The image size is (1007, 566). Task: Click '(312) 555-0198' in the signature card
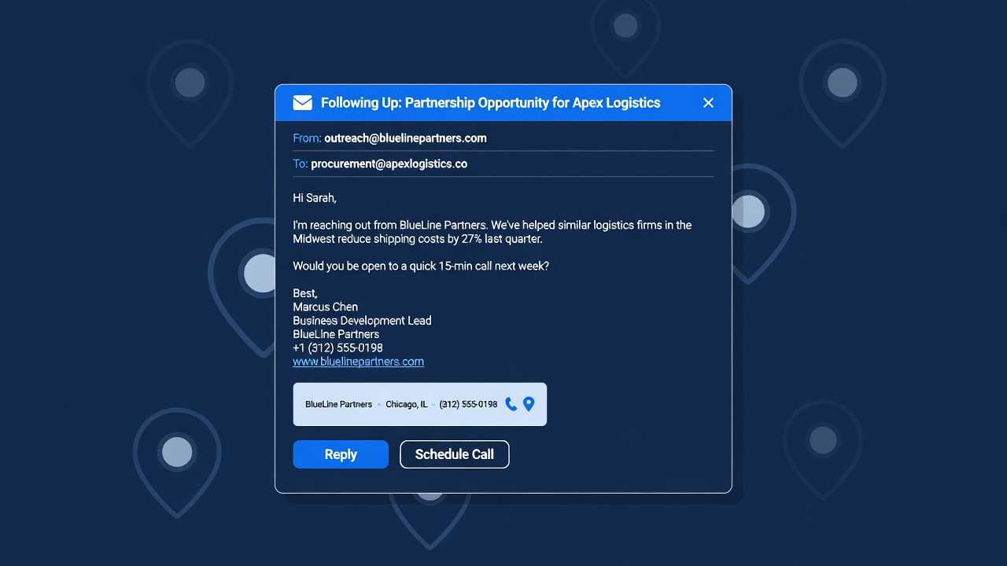pos(468,404)
